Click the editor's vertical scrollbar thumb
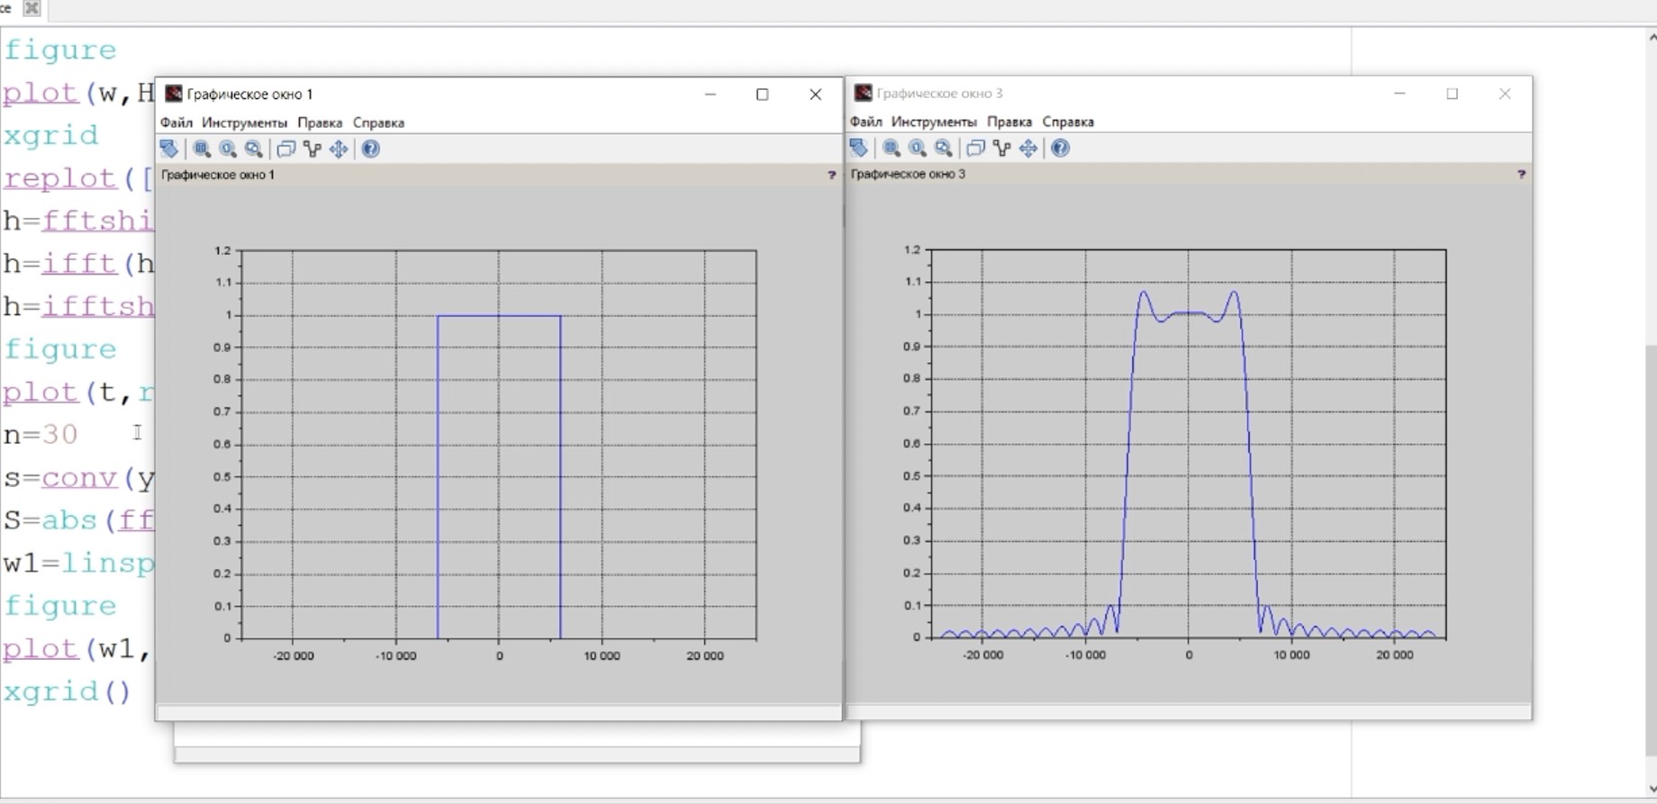 pyautogui.click(x=1652, y=550)
